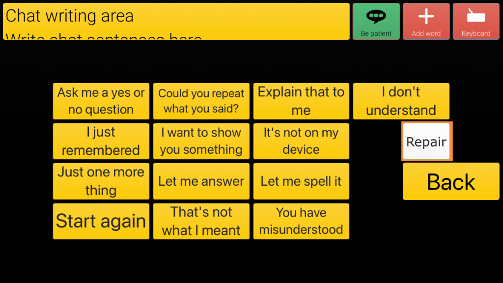Tap the "Explain that to me" phrase
Screen dimensions: 503x283
click(301, 101)
